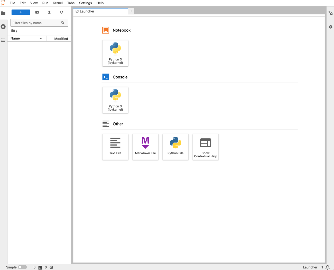Open the Kernel menu
The width and height of the screenshot is (334, 270).
pos(58,3)
